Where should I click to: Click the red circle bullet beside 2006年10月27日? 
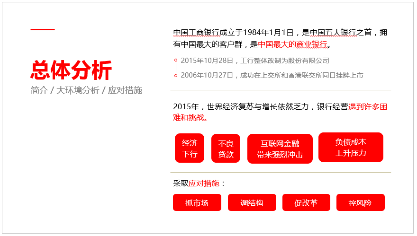pyautogui.click(x=176, y=76)
